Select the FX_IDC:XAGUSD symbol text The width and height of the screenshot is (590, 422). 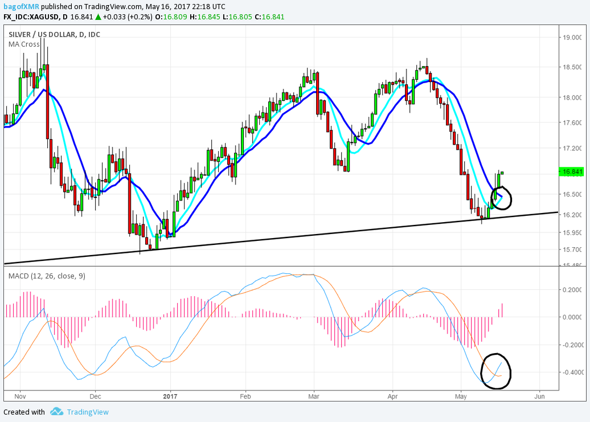[31, 17]
